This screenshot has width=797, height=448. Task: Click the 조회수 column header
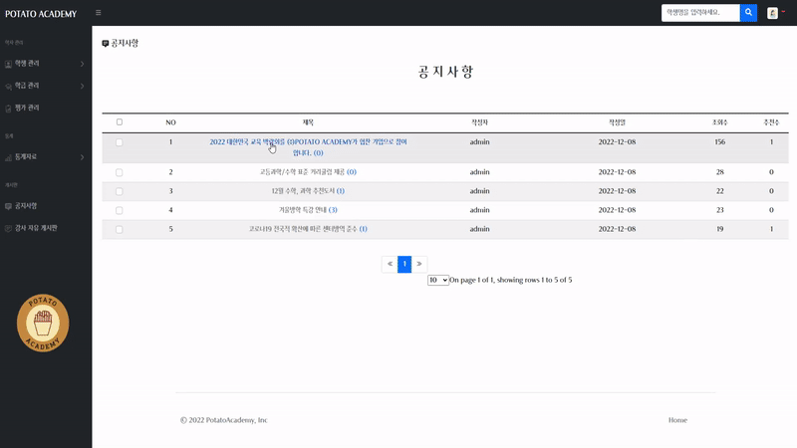(719, 122)
